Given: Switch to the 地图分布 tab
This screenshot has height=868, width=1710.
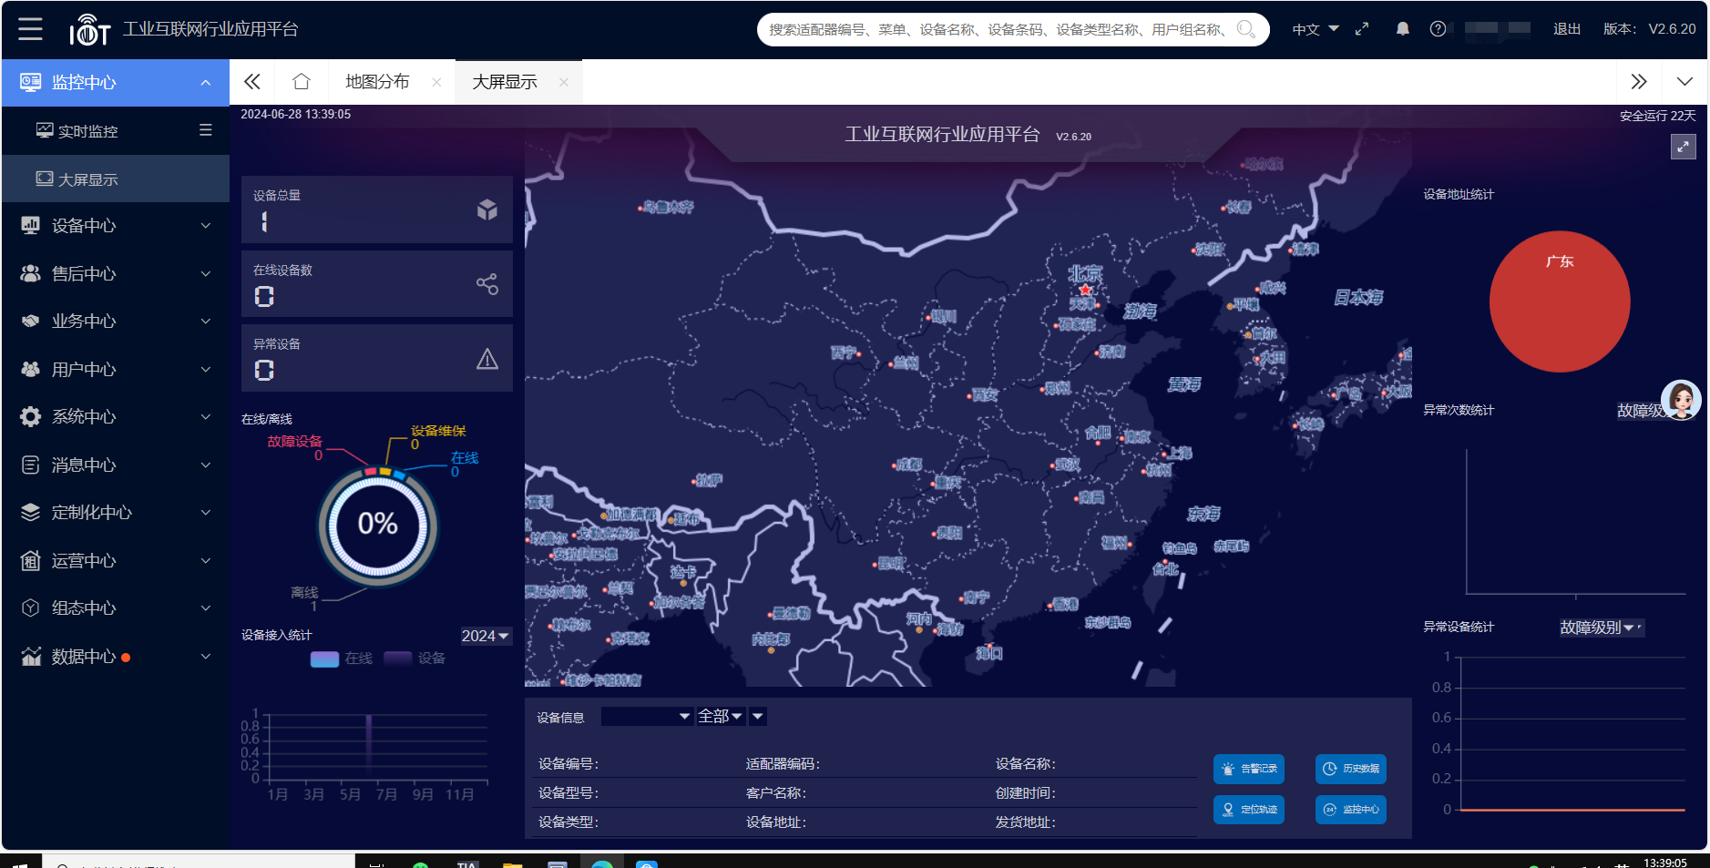Looking at the screenshot, I should pyautogui.click(x=377, y=82).
